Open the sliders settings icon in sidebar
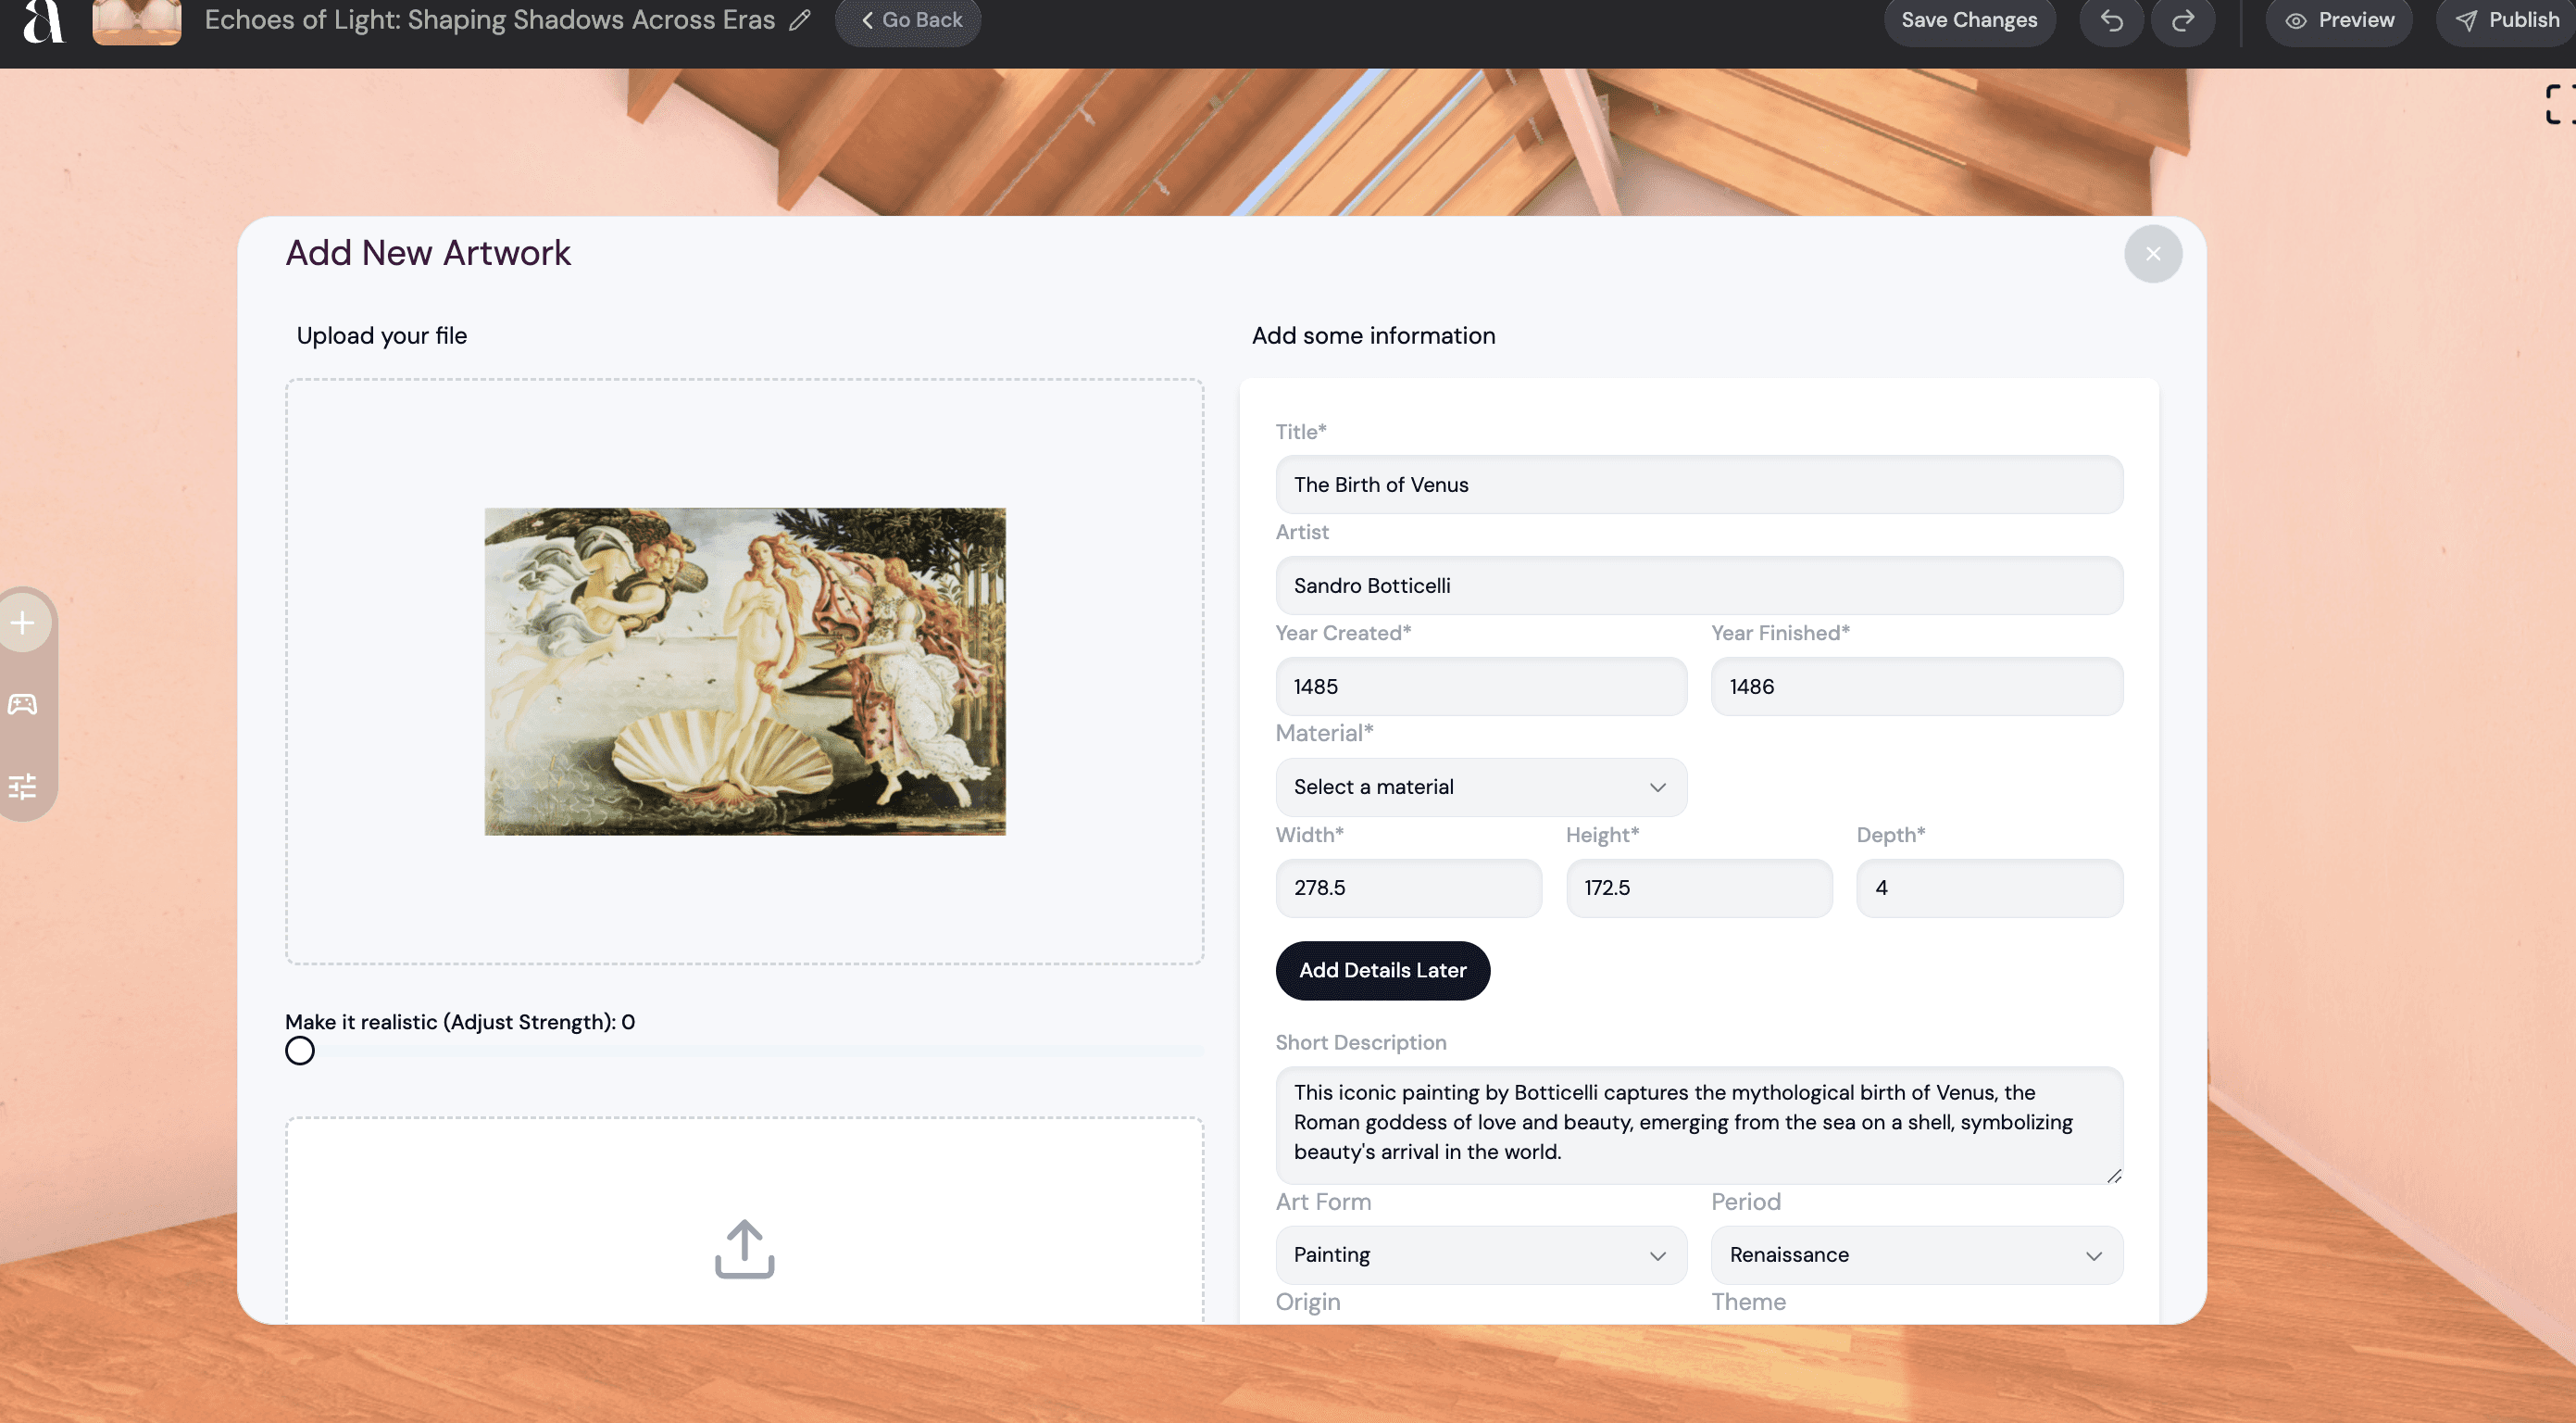This screenshot has height=1423, width=2576. tap(23, 787)
